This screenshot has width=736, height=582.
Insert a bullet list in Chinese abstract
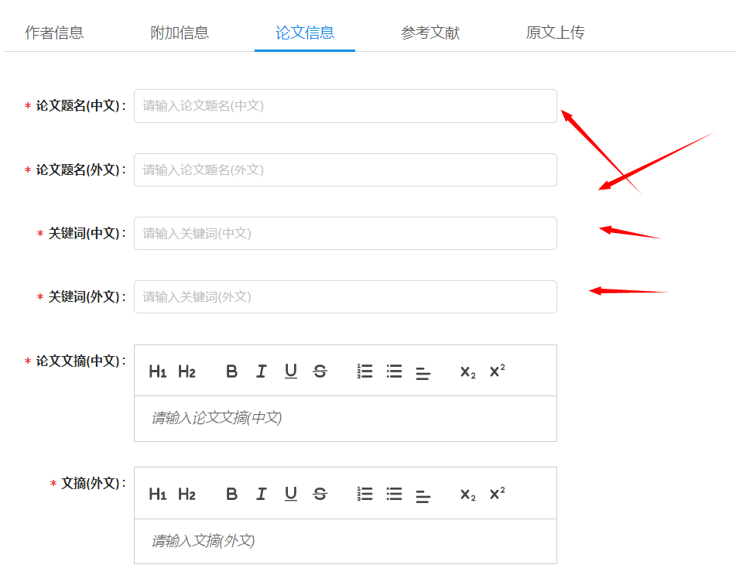pos(394,371)
